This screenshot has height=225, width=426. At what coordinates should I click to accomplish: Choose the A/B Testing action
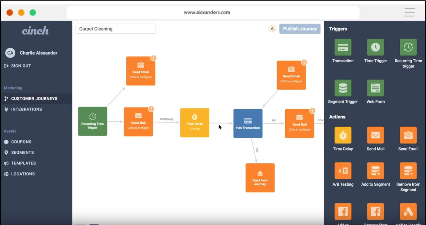(x=343, y=171)
